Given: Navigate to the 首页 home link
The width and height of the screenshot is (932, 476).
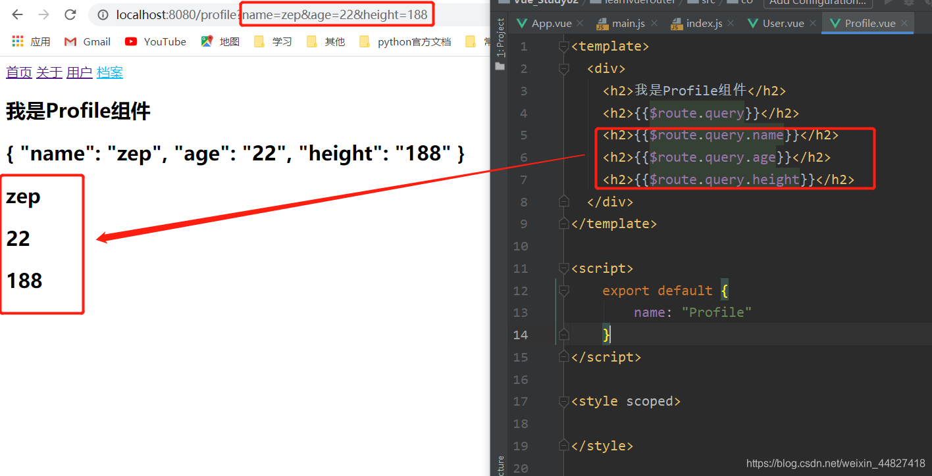Looking at the screenshot, I should pyautogui.click(x=19, y=72).
